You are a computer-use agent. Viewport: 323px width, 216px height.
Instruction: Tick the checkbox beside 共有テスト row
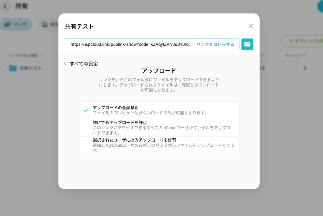coord(4,68)
